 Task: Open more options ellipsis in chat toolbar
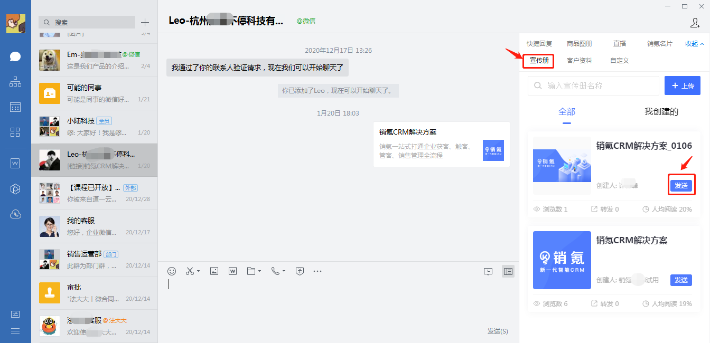[x=317, y=271]
